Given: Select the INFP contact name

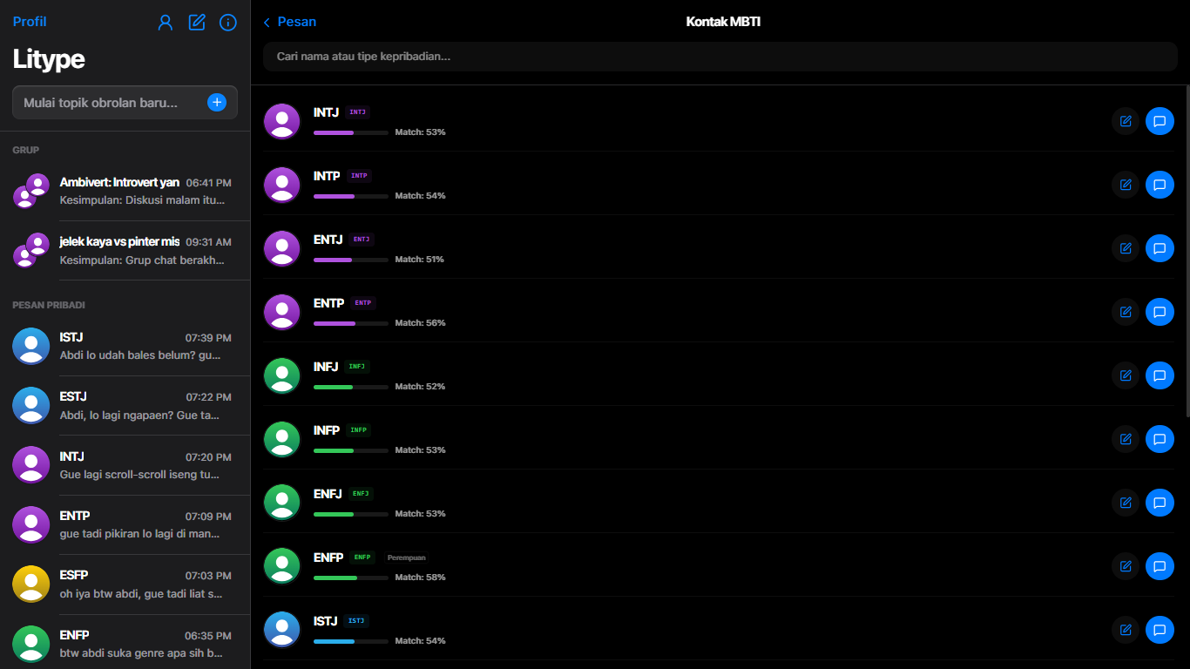Looking at the screenshot, I should (327, 430).
